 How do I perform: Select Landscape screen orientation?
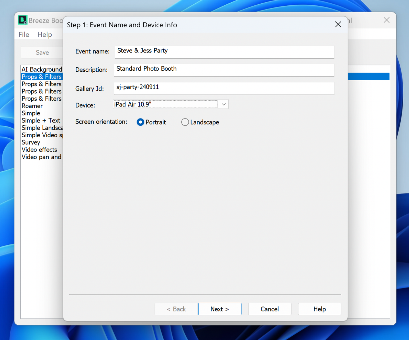tap(185, 122)
